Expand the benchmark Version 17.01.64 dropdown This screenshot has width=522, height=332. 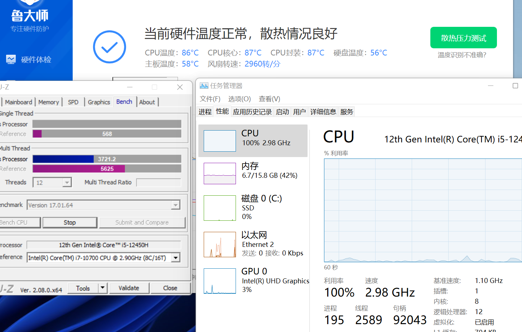click(x=175, y=205)
